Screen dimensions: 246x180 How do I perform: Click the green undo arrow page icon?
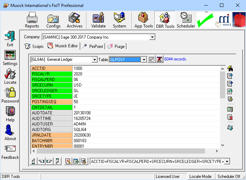(230, 91)
